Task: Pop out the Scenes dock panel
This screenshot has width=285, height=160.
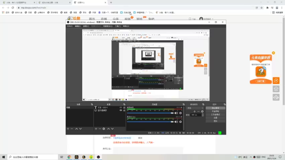Action: coord(92,105)
